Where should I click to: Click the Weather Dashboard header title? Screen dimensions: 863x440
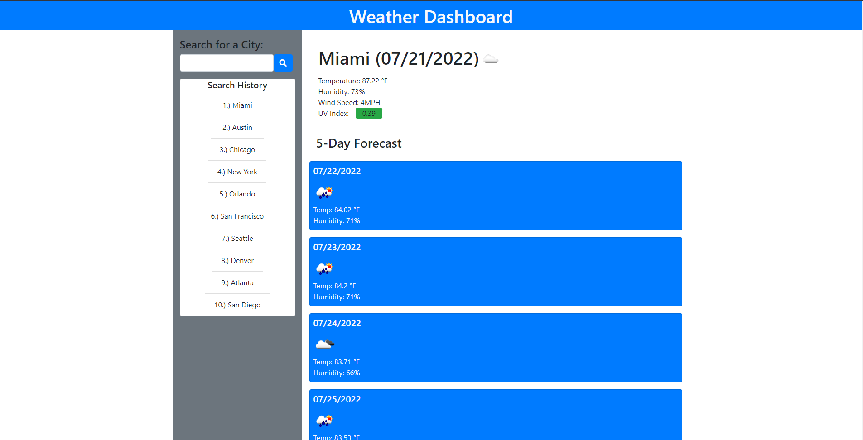(x=431, y=17)
